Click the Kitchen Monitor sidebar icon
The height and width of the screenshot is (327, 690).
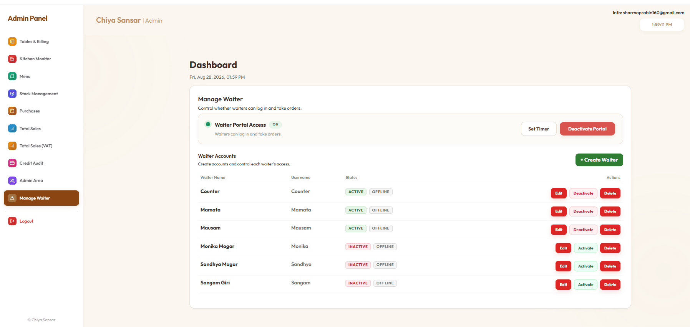pyautogui.click(x=12, y=59)
